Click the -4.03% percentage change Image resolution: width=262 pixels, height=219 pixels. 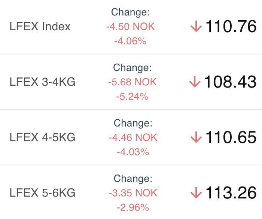[x=133, y=152]
